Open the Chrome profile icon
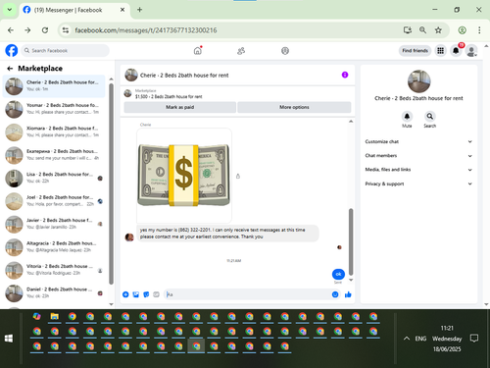Viewport: 490px width, 368px height. point(462,30)
